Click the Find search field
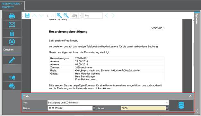The width and height of the screenshot is (201, 116). click(x=93, y=15)
